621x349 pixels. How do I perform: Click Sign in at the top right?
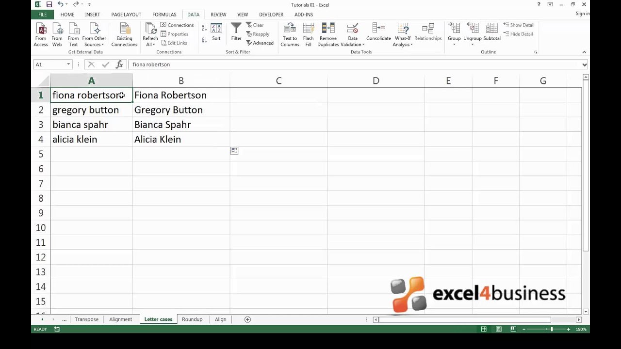tap(582, 14)
